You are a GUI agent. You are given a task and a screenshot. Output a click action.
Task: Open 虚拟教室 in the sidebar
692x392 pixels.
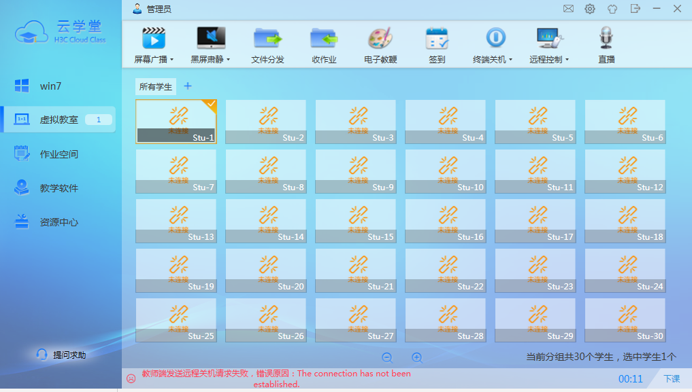tap(58, 120)
